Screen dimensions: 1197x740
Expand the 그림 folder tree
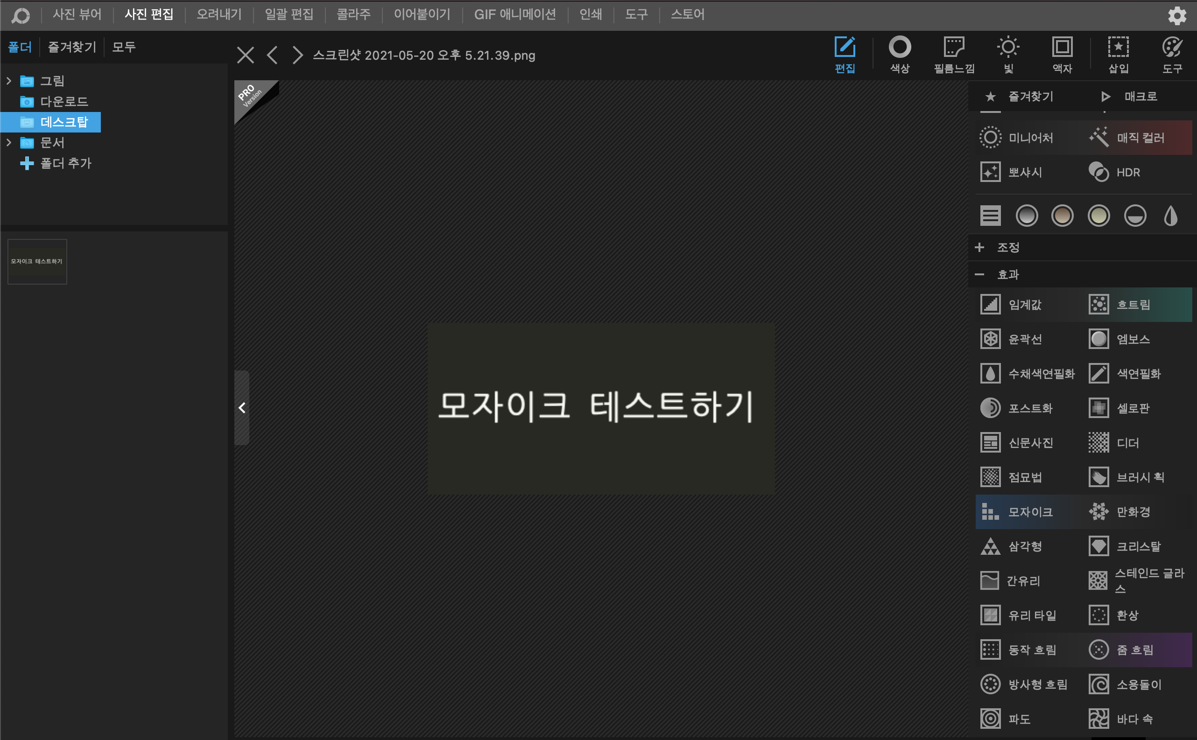point(9,81)
